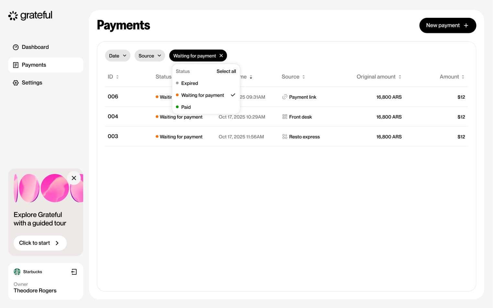Click Select all in Status menu
The height and width of the screenshot is (308, 493).
[226, 71]
